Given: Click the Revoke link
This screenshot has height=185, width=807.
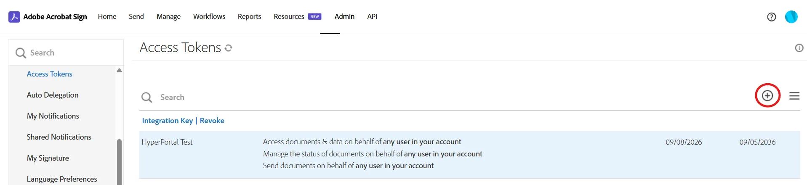Looking at the screenshot, I should click(x=212, y=121).
